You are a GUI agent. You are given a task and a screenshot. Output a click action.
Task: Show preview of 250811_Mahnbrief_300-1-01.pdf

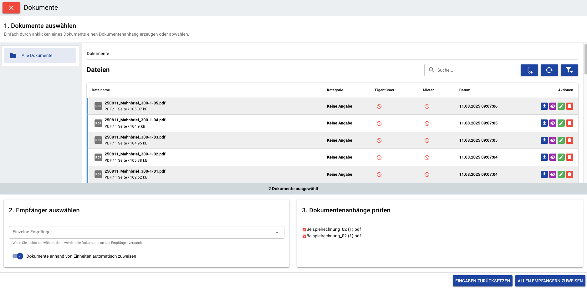553,174
